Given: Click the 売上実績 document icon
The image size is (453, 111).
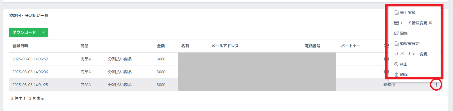Looking at the screenshot, I should click(396, 13).
